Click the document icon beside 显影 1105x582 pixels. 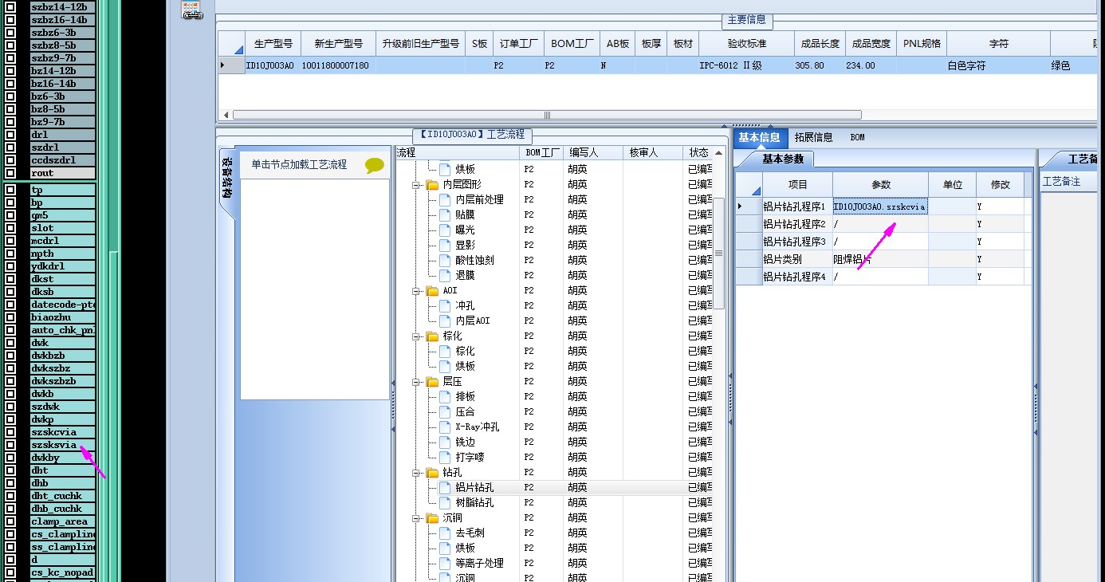pos(445,245)
